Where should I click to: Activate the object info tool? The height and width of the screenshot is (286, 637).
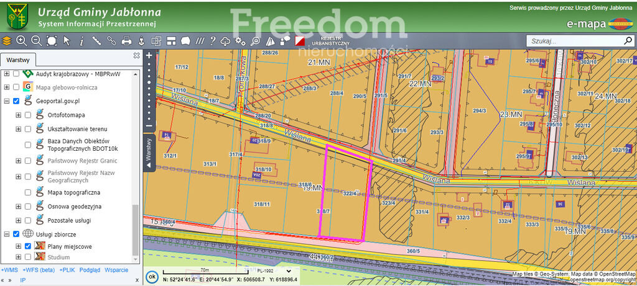[82, 41]
